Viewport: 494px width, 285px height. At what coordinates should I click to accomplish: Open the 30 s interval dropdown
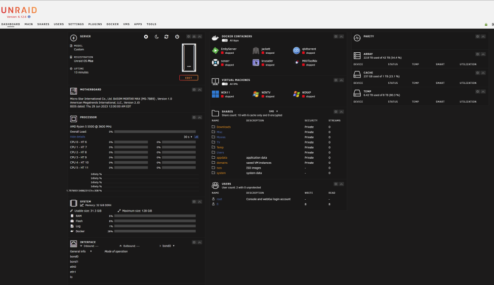pyautogui.click(x=188, y=137)
